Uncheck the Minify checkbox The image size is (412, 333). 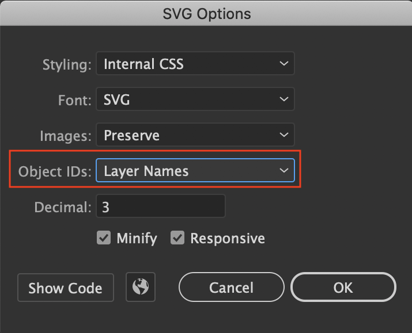(104, 238)
